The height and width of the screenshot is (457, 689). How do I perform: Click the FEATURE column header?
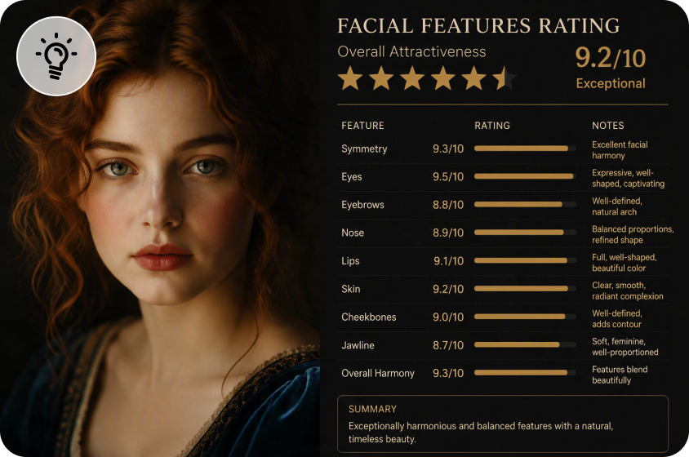click(362, 126)
